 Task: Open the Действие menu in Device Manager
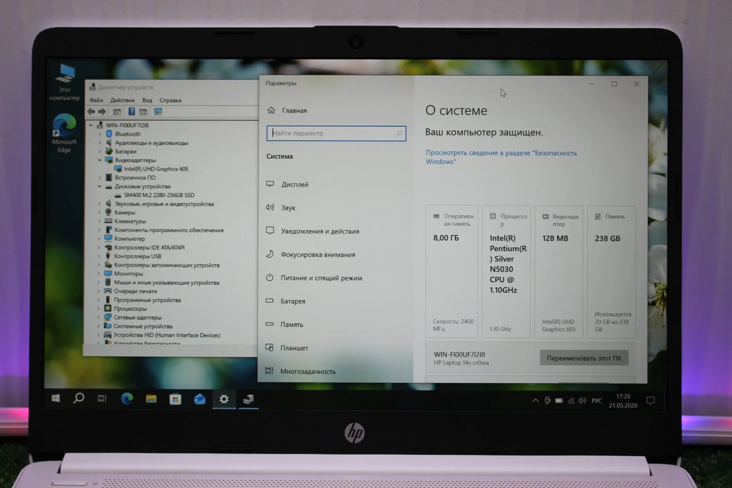click(122, 100)
